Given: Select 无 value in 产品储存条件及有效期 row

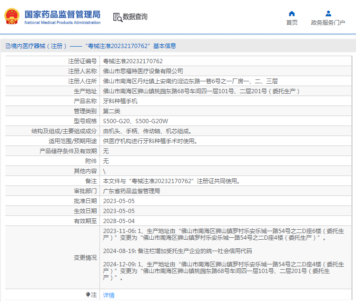Looking at the screenshot, I should pyautogui.click(x=106, y=151).
